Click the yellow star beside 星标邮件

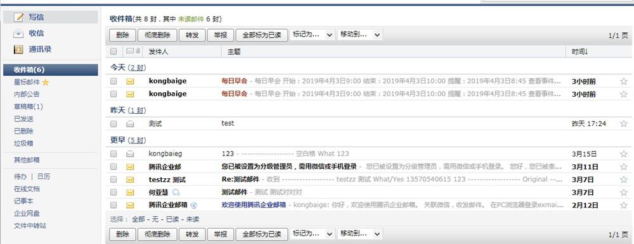tap(45, 82)
